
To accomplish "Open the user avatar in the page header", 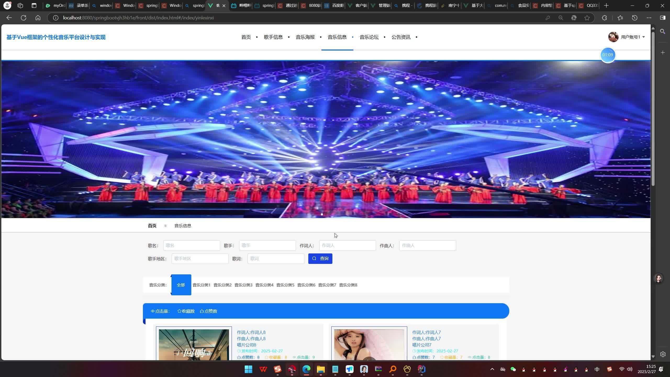I will 613,37.
